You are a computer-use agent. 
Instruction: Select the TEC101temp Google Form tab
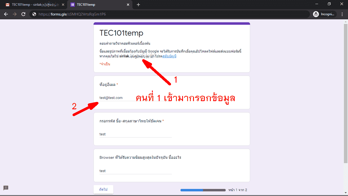point(98,5)
